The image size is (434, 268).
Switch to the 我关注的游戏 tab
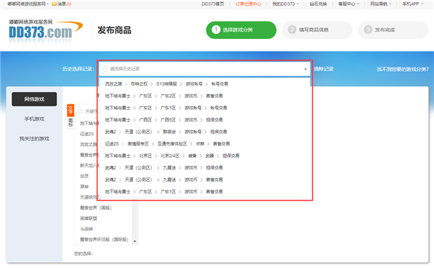pos(34,138)
